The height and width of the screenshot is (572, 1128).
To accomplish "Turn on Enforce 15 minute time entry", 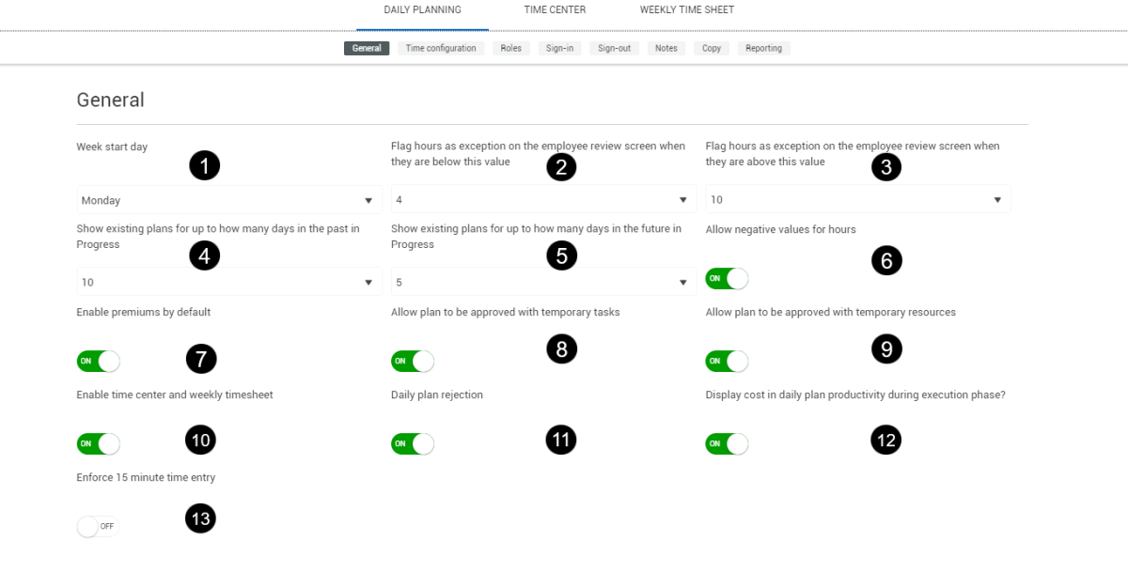I will click(98, 527).
